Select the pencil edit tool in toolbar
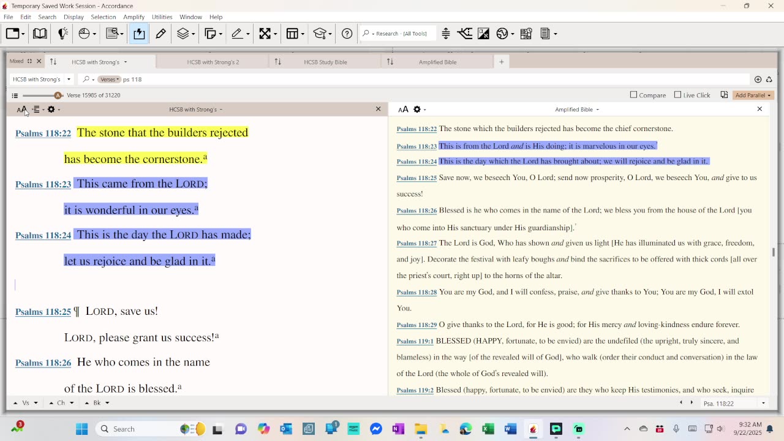The height and width of the screenshot is (441, 784). [x=161, y=34]
